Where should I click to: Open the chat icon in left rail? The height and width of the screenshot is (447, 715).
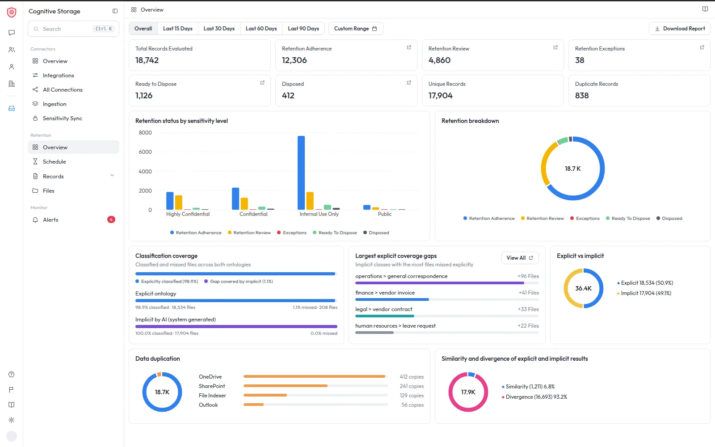12,33
